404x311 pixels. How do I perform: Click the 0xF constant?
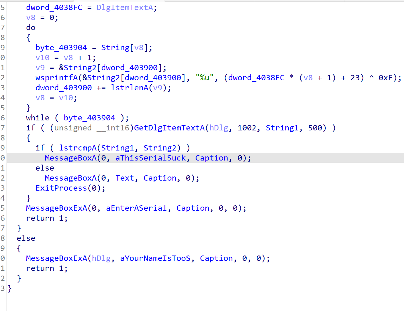pyautogui.click(x=386, y=78)
